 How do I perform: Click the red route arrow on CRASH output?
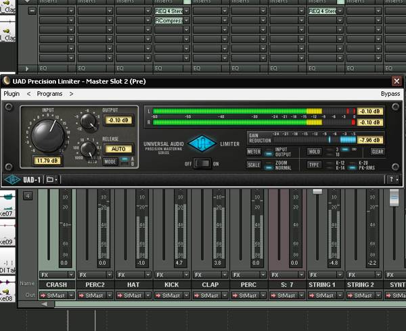click(x=43, y=295)
